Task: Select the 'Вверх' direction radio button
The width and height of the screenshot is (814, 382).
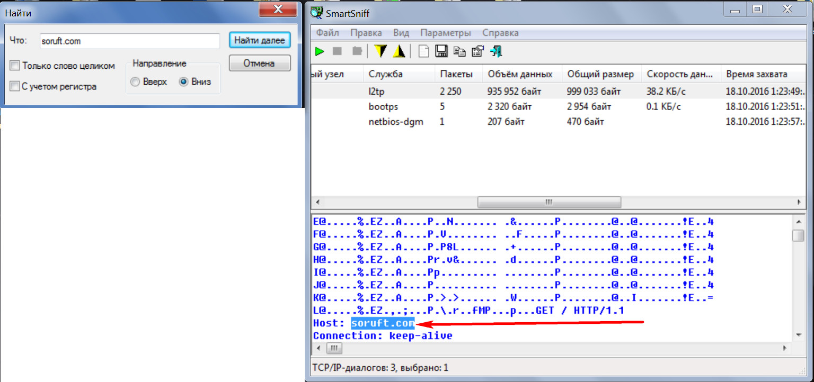Action: (135, 82)
